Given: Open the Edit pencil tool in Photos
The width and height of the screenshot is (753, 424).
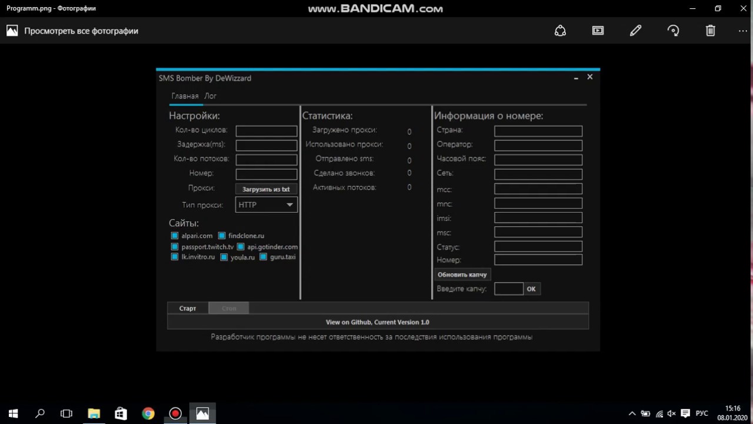Looking at the screenshot, I should click(635, 31).
